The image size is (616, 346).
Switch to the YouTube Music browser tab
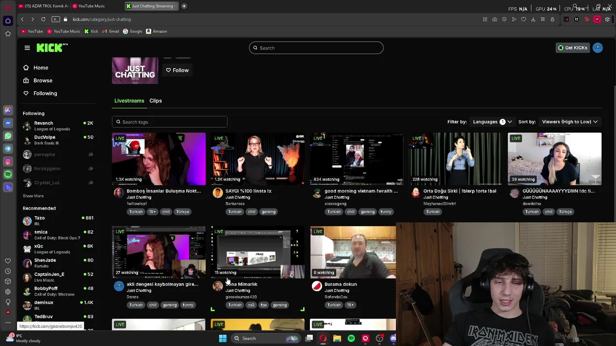coord(95,6)
